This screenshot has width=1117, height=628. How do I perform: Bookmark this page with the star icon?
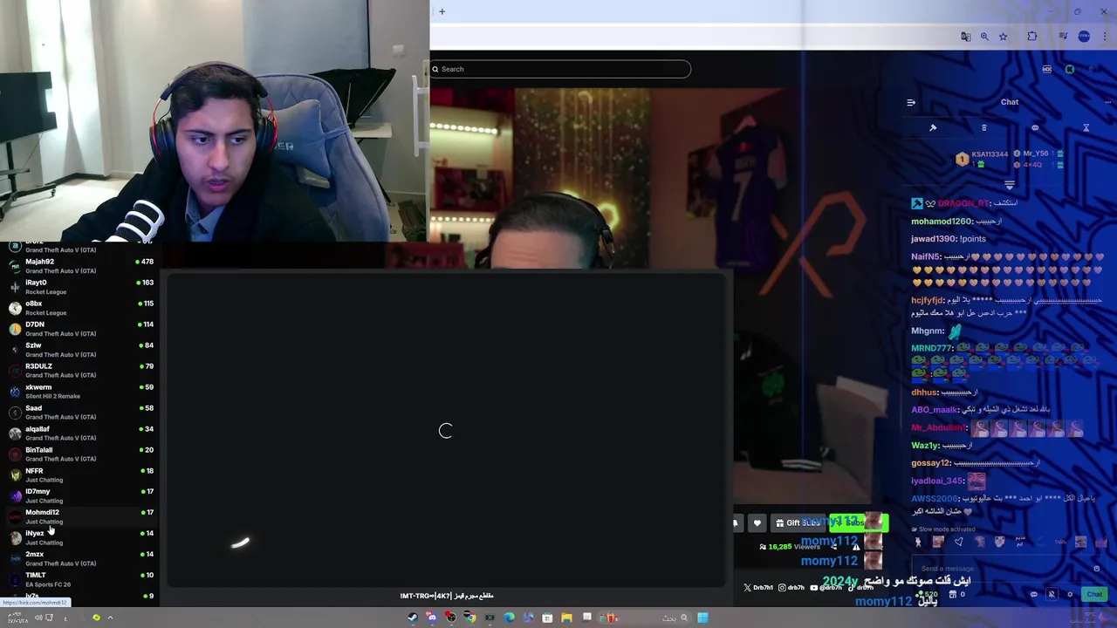pyautogui.click(x=1004, y=37)
